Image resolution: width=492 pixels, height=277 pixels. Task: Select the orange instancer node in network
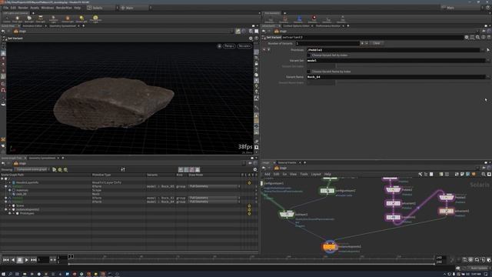click(x=330, y=247)
